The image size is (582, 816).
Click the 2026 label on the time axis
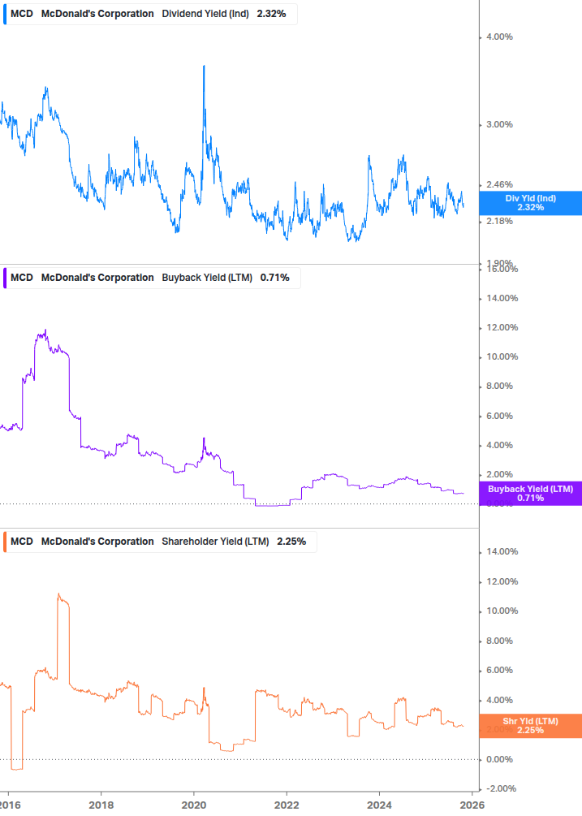[x=472, y=805]
